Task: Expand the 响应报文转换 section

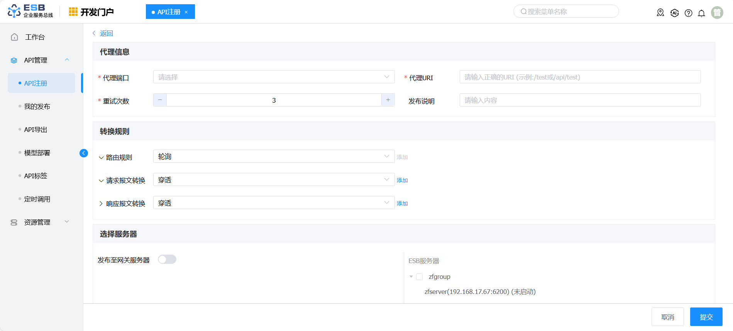Action: pyautogui.click(x=101, y=204)
